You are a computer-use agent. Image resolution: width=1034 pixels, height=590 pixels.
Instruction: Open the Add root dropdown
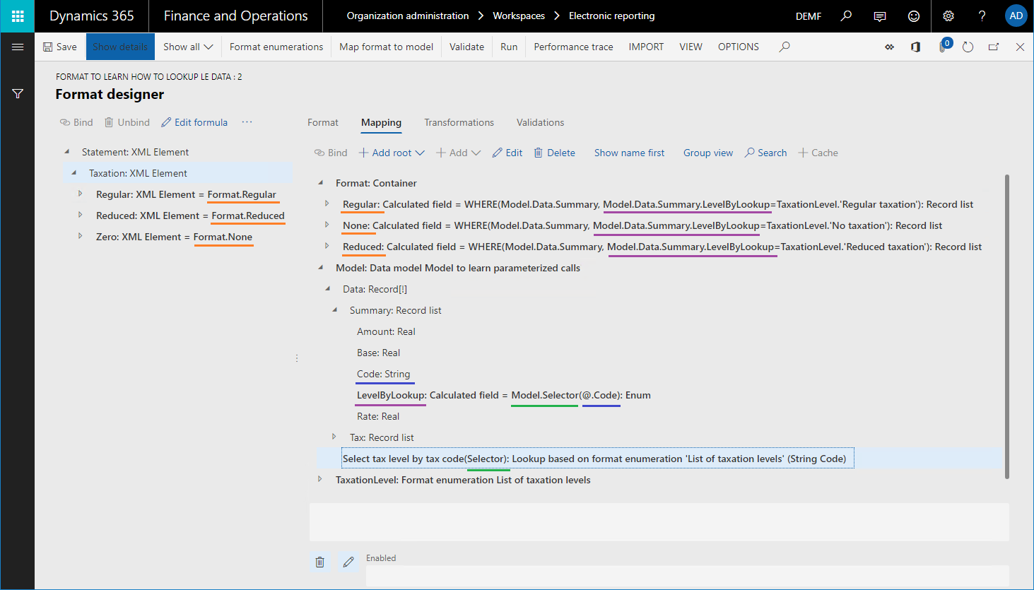point(392,153)
